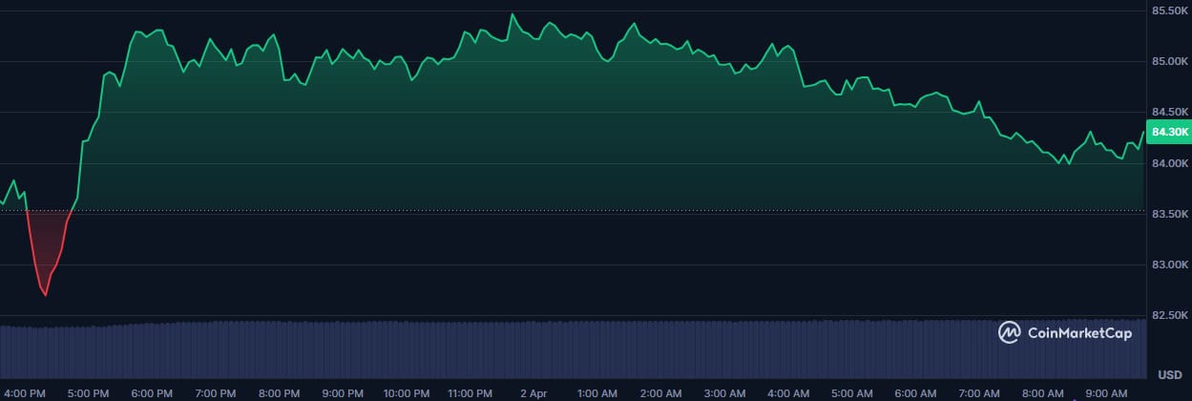This screenshot has height=401, width=1192.
Task: Select the 5:00 PM time label
Action: [x=88, y=392]
